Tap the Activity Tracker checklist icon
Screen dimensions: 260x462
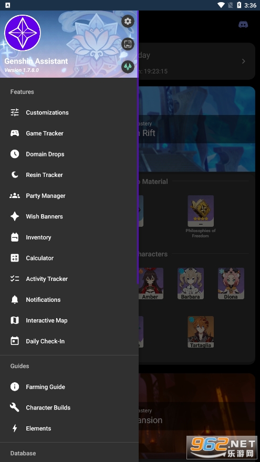[x=15, y=279]
